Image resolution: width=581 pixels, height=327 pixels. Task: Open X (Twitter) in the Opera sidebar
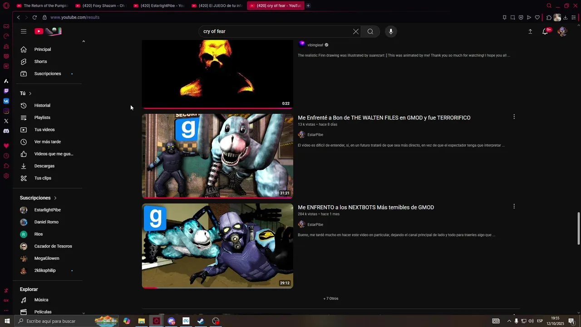6,121
